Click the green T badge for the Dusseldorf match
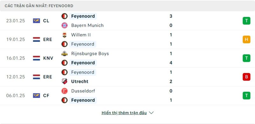Viewport: 255px width, 124px height. [246, 96]
